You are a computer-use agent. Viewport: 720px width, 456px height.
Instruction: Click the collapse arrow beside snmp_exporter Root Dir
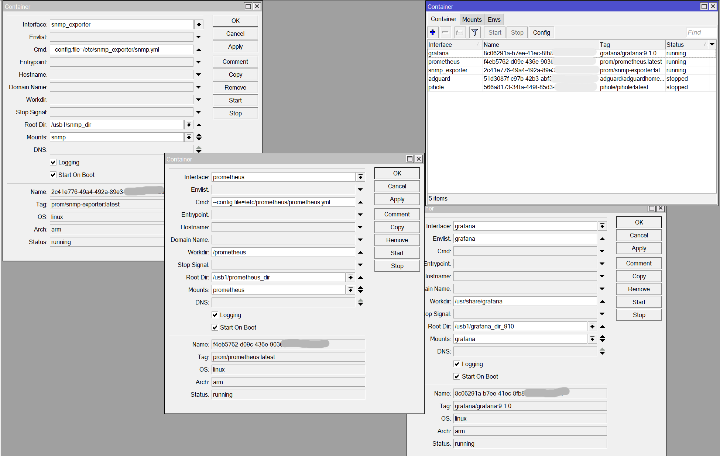tap(199, 125)
